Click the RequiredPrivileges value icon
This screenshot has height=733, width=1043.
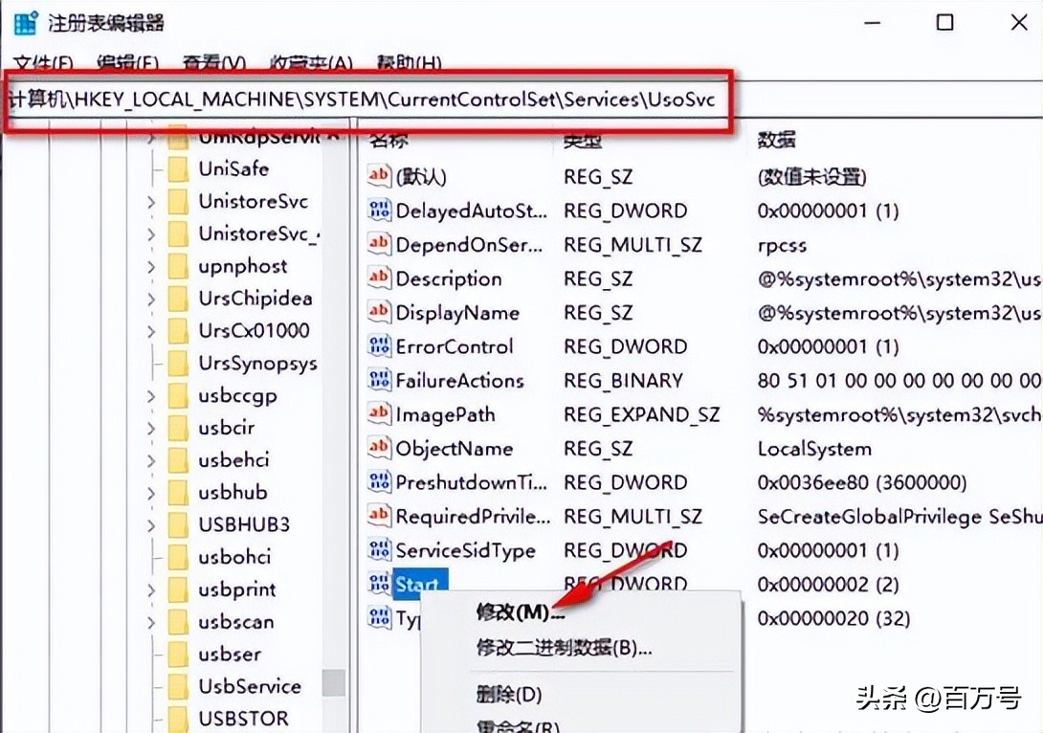[379, 515]
